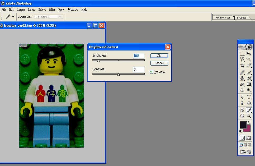This screenshot has width=255, height=166.
Task: Click the lego figure image canvas
Action: point(51,96)
